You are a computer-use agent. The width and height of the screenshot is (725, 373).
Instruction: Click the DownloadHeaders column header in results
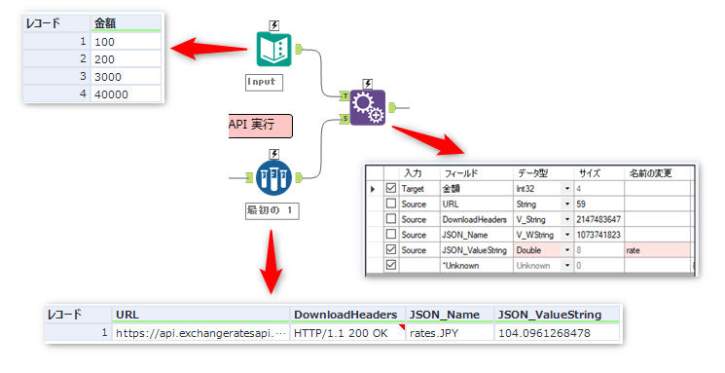[x=347, y=315]
